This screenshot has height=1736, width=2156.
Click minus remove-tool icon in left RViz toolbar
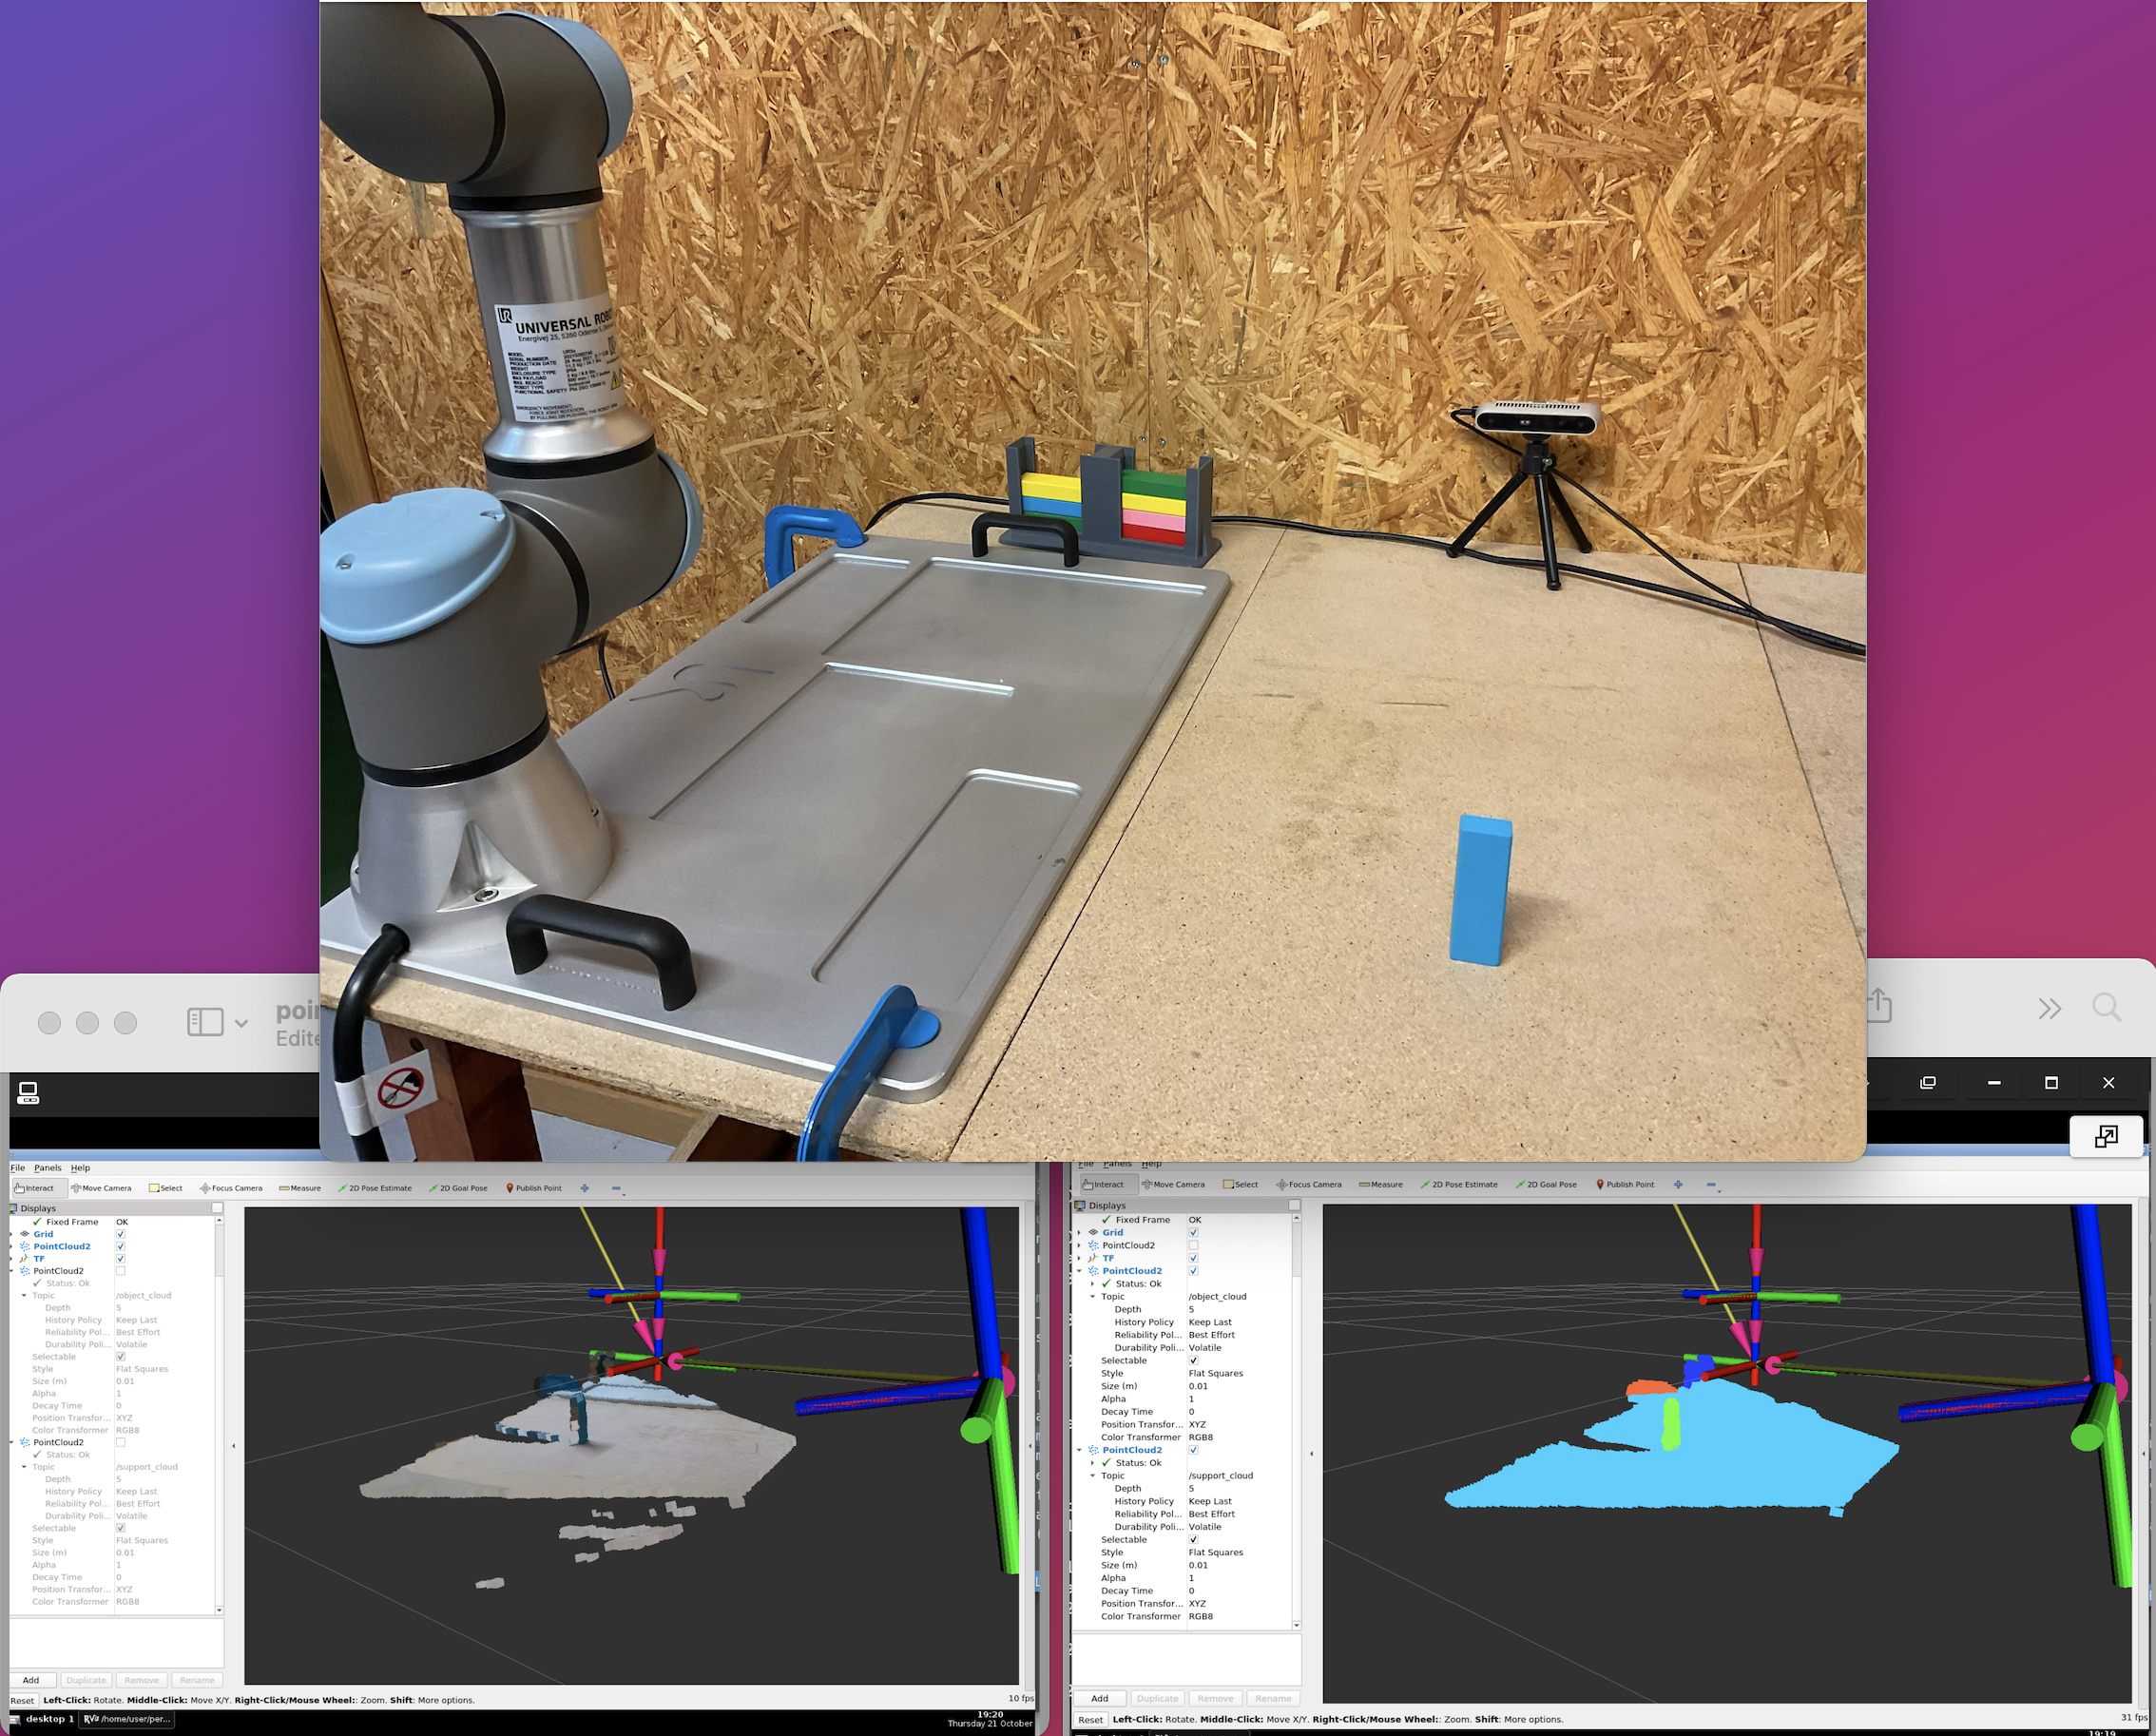[616, 1188]
